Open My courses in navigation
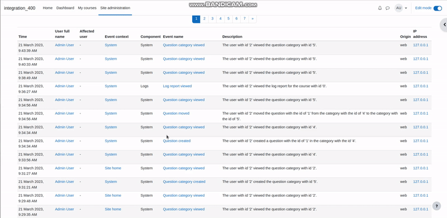Image resolution: width=447 pixels, height=218 pixels. tap(87, 8)
